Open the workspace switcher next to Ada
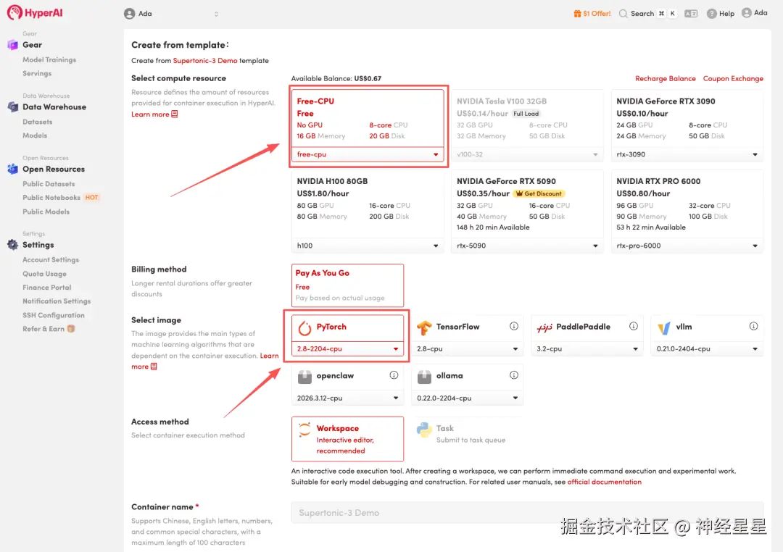The image size is (783, 552). [216, 14]
